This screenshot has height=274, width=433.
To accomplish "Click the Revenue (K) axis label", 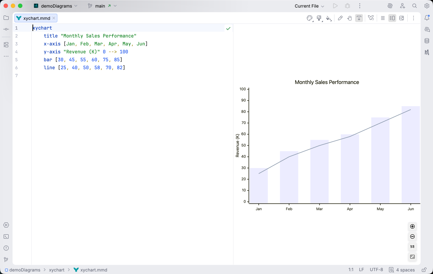I will (x=237, y=145).
